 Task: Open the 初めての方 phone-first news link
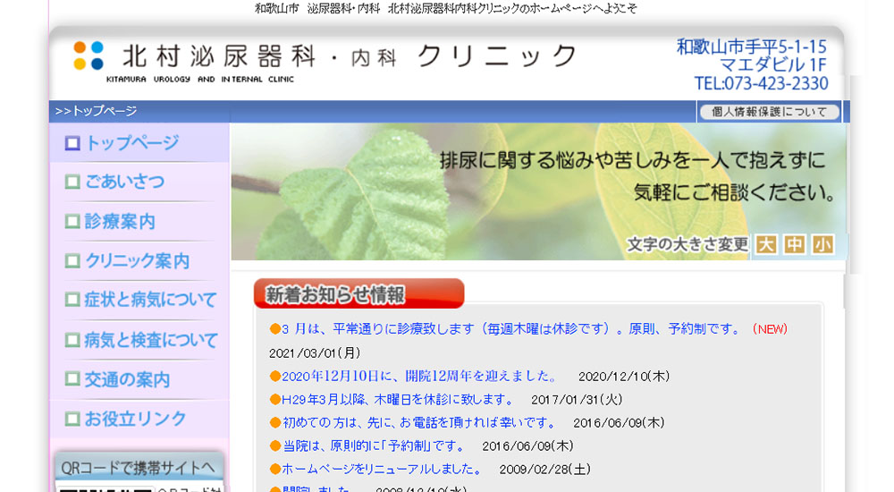417,423
